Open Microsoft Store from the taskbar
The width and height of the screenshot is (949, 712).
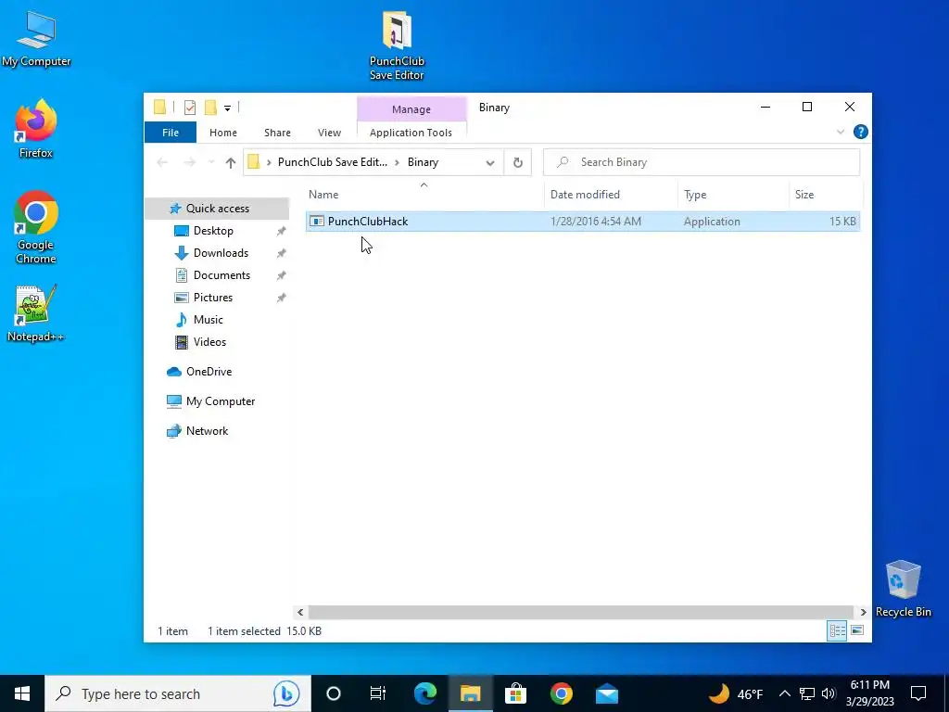515,693
